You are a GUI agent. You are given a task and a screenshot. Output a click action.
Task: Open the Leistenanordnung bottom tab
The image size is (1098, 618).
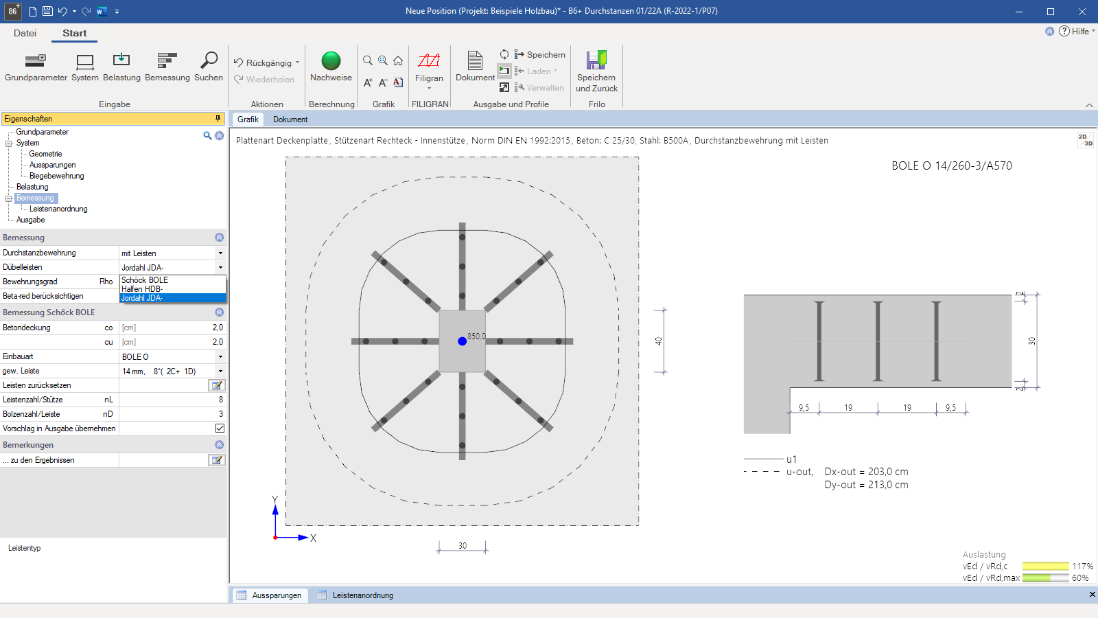(x=355, y=595)
